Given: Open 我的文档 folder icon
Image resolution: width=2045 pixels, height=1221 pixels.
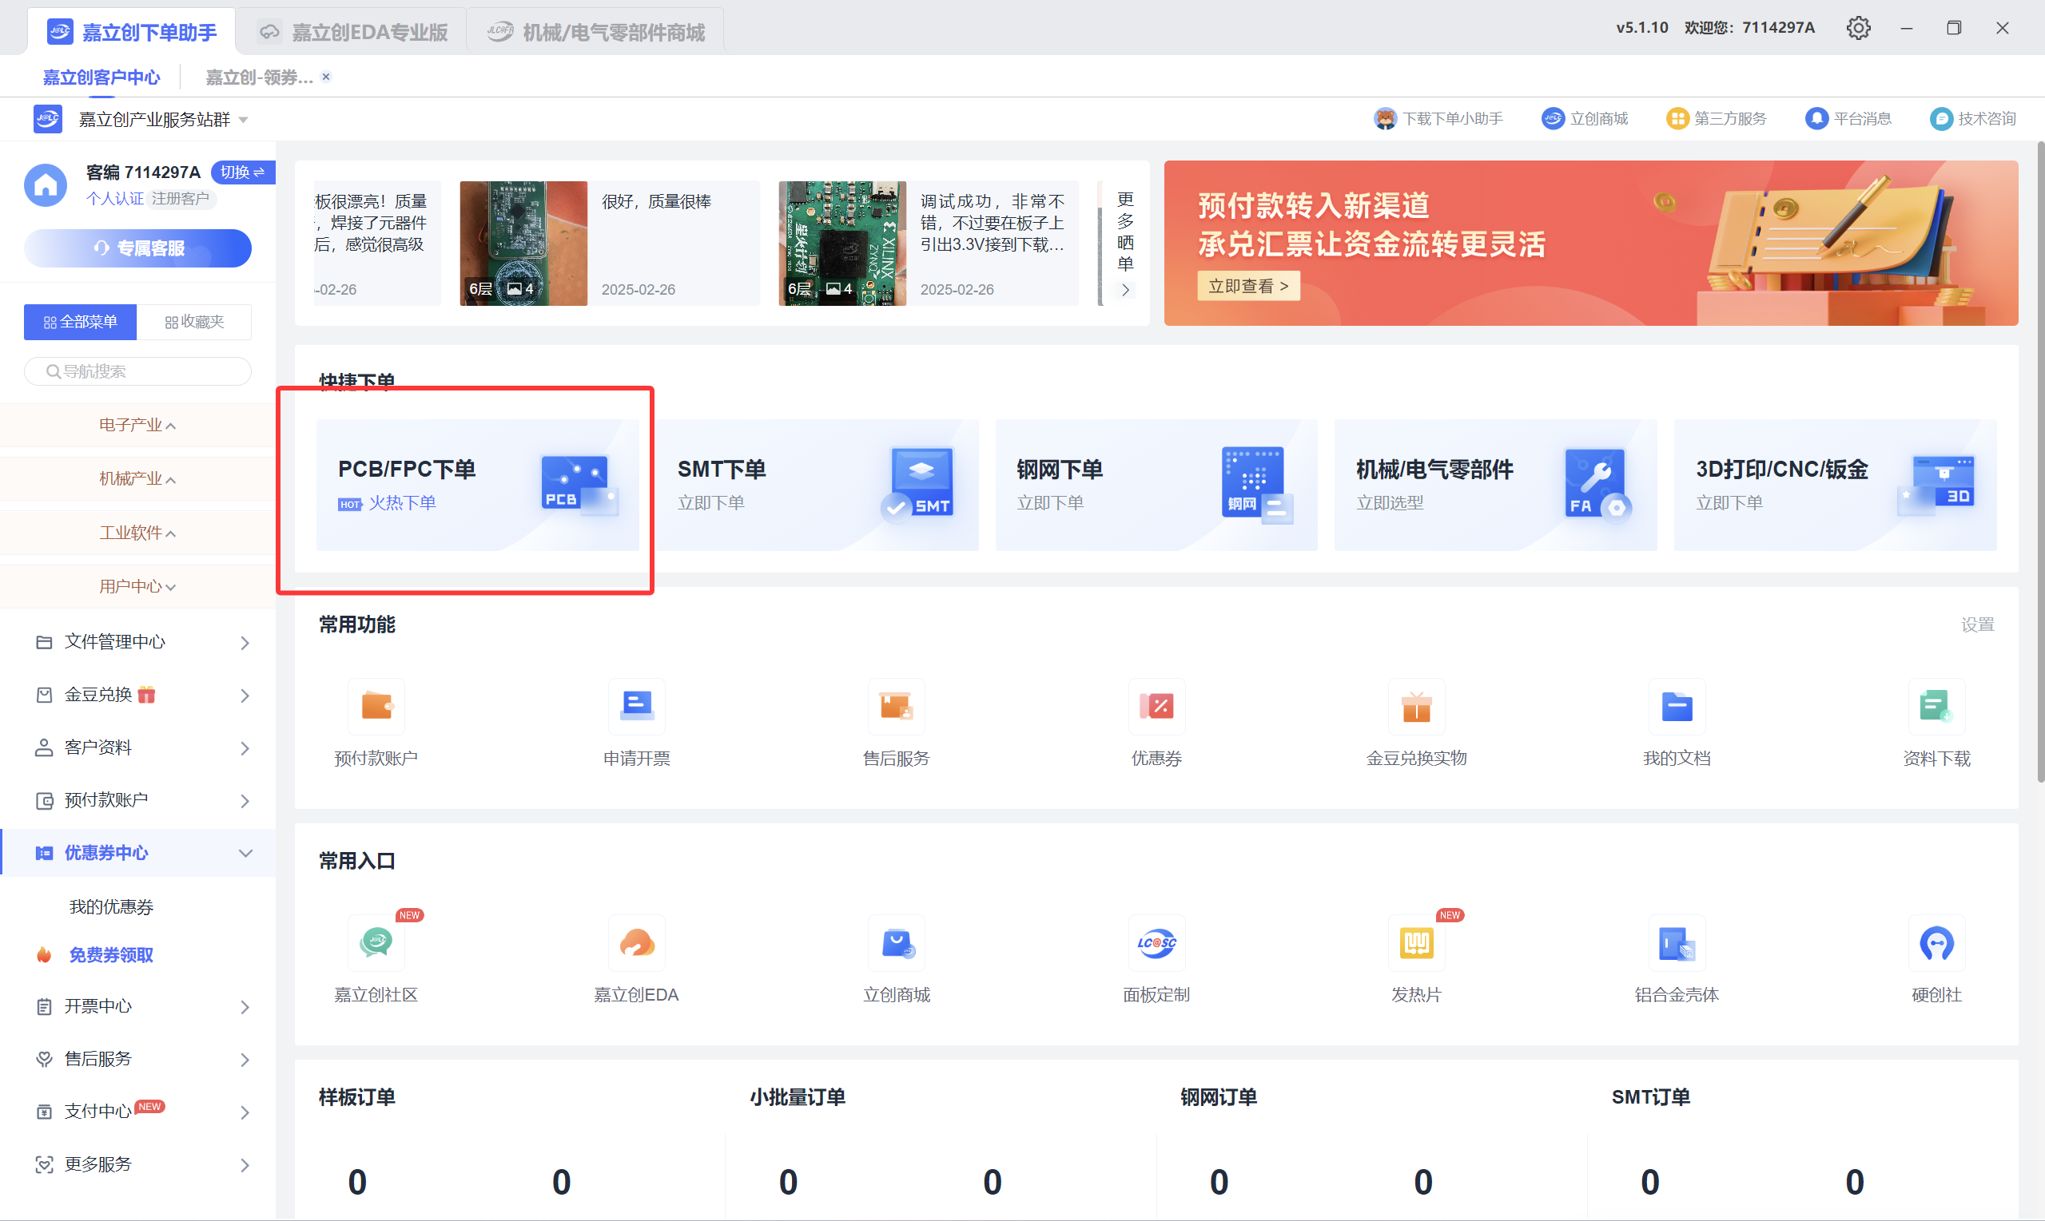Looking at the screenshot, I should point(1676,706).
